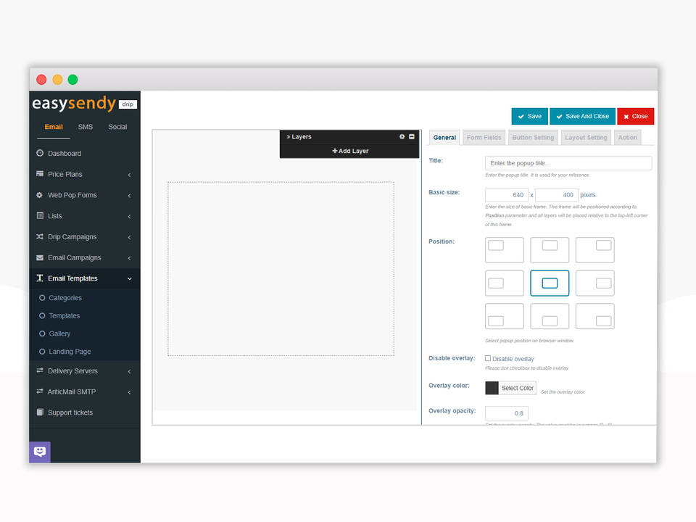Click Add Layer button
The width and height of the screenshot is (696, 522).
tap(350, 151)
